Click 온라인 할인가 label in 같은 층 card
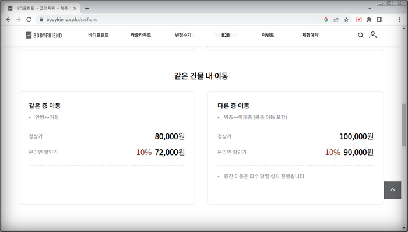Viewport: 408px width, 232px height. pos(43,152)
